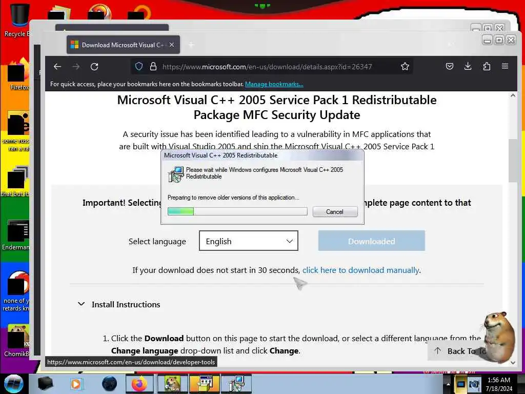Switch to Firefox in the taskbar

139,384
